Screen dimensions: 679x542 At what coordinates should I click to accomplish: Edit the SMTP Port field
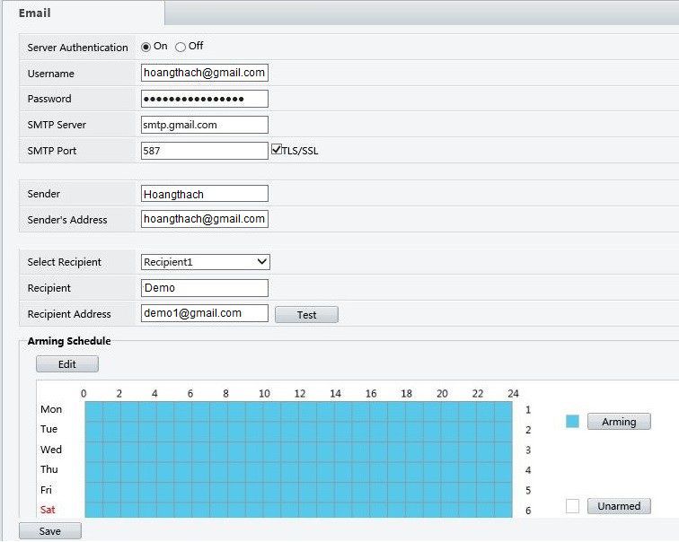tap(205, 151)
